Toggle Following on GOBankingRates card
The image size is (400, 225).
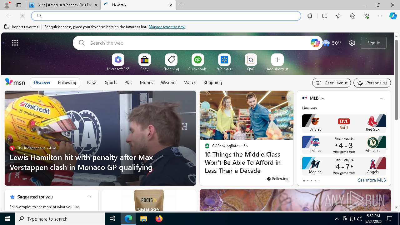[x=278, y=179]
